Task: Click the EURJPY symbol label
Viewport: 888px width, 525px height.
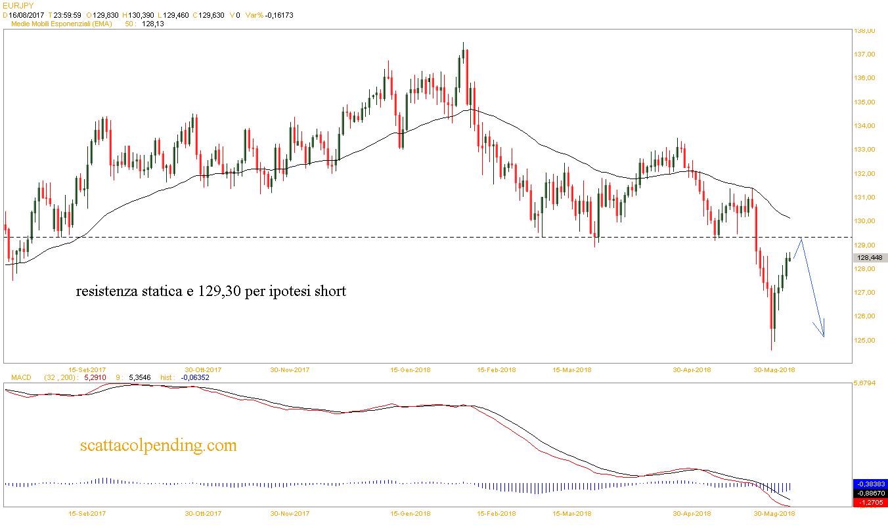Action: coord(18,5)
